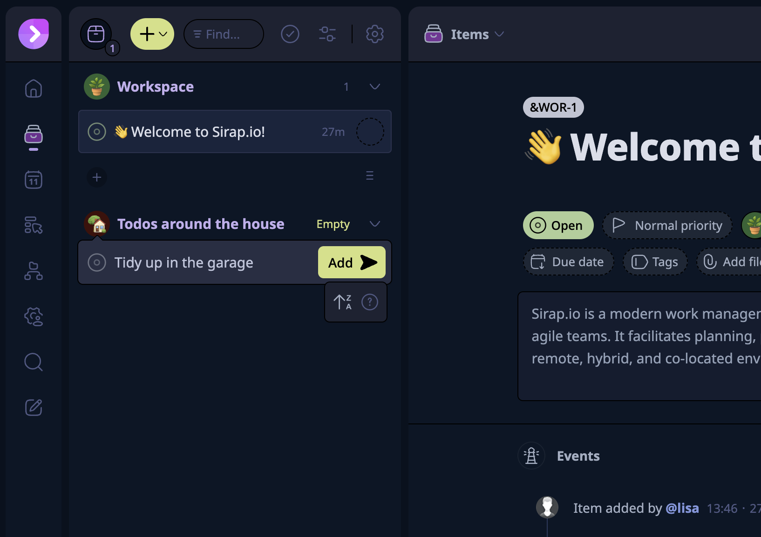
Task: Click the Open status pill
Action: click(558, 225)
